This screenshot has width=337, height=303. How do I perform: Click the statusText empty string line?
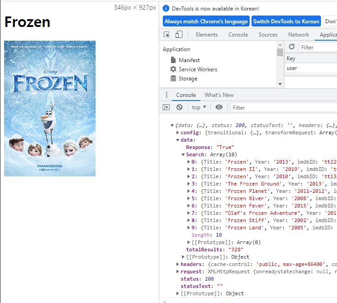(202, 286)
